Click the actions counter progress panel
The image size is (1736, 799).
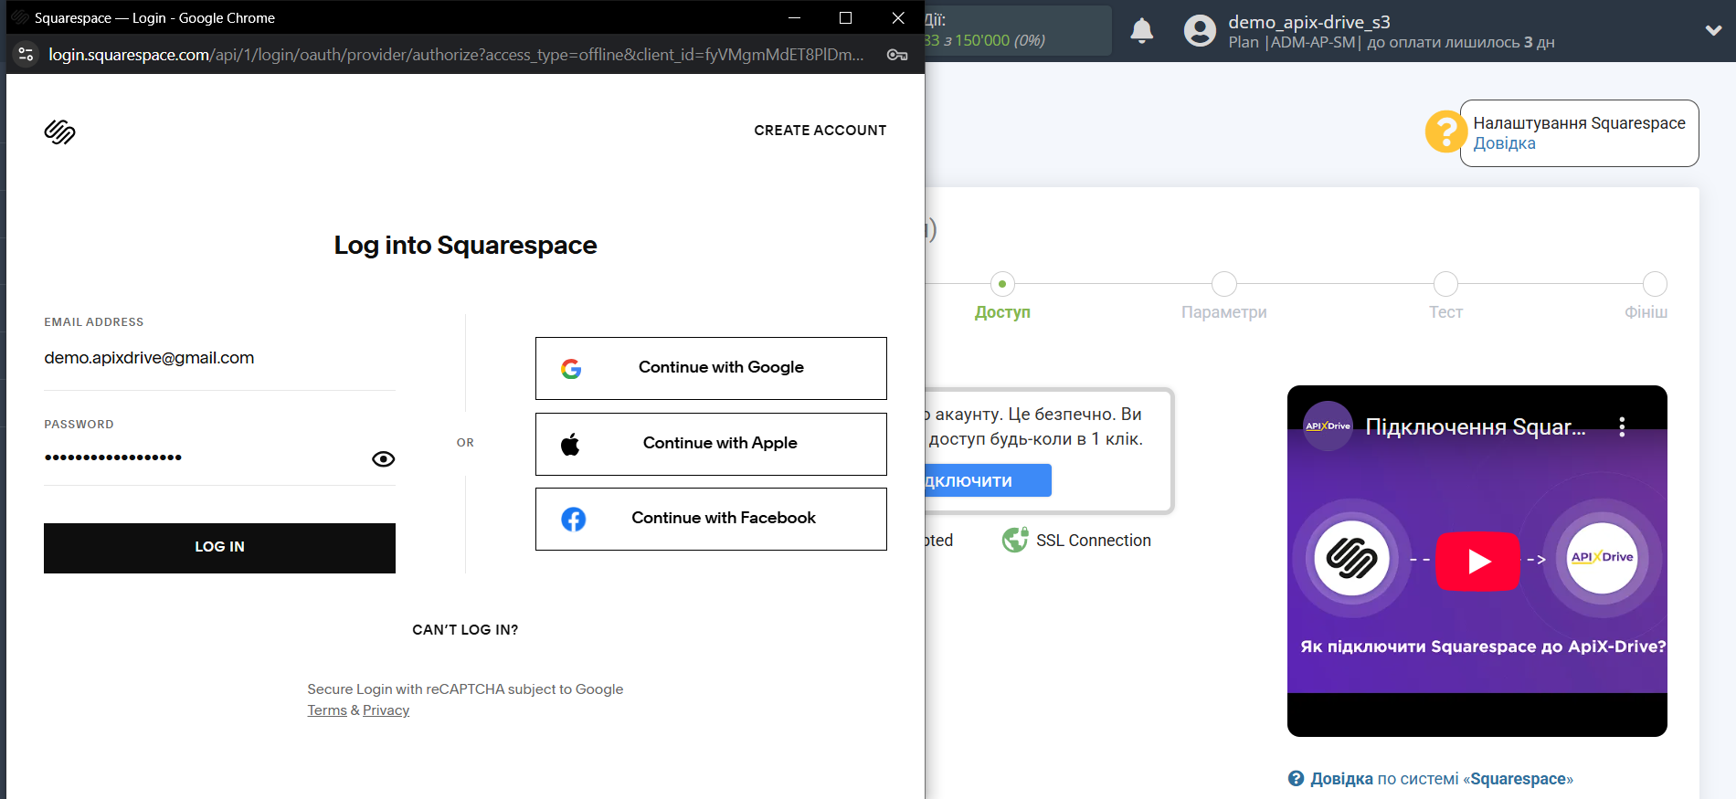pos(1018,31)
